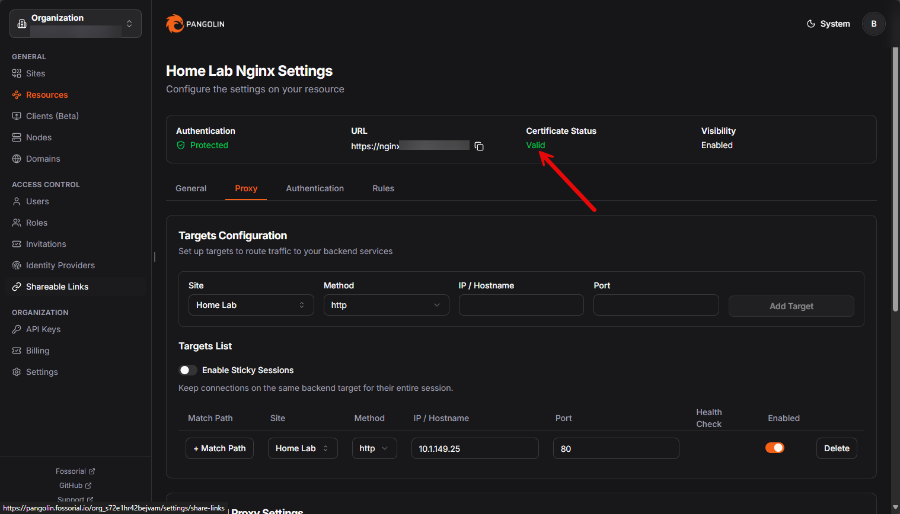Edit the port 80 field
This screenshot has width=900, height=514.
pos(616,448)
